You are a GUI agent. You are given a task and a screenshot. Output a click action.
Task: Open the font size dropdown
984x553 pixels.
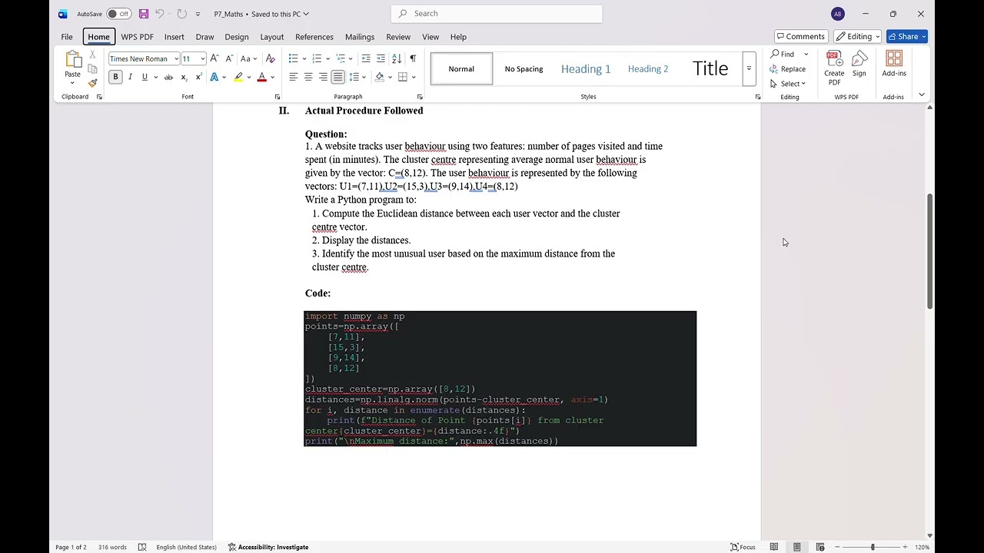[202, 58]
